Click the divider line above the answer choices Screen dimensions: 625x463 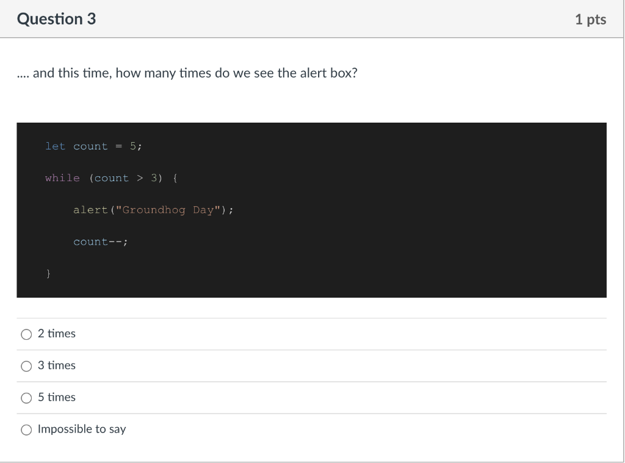click(311, 318)
